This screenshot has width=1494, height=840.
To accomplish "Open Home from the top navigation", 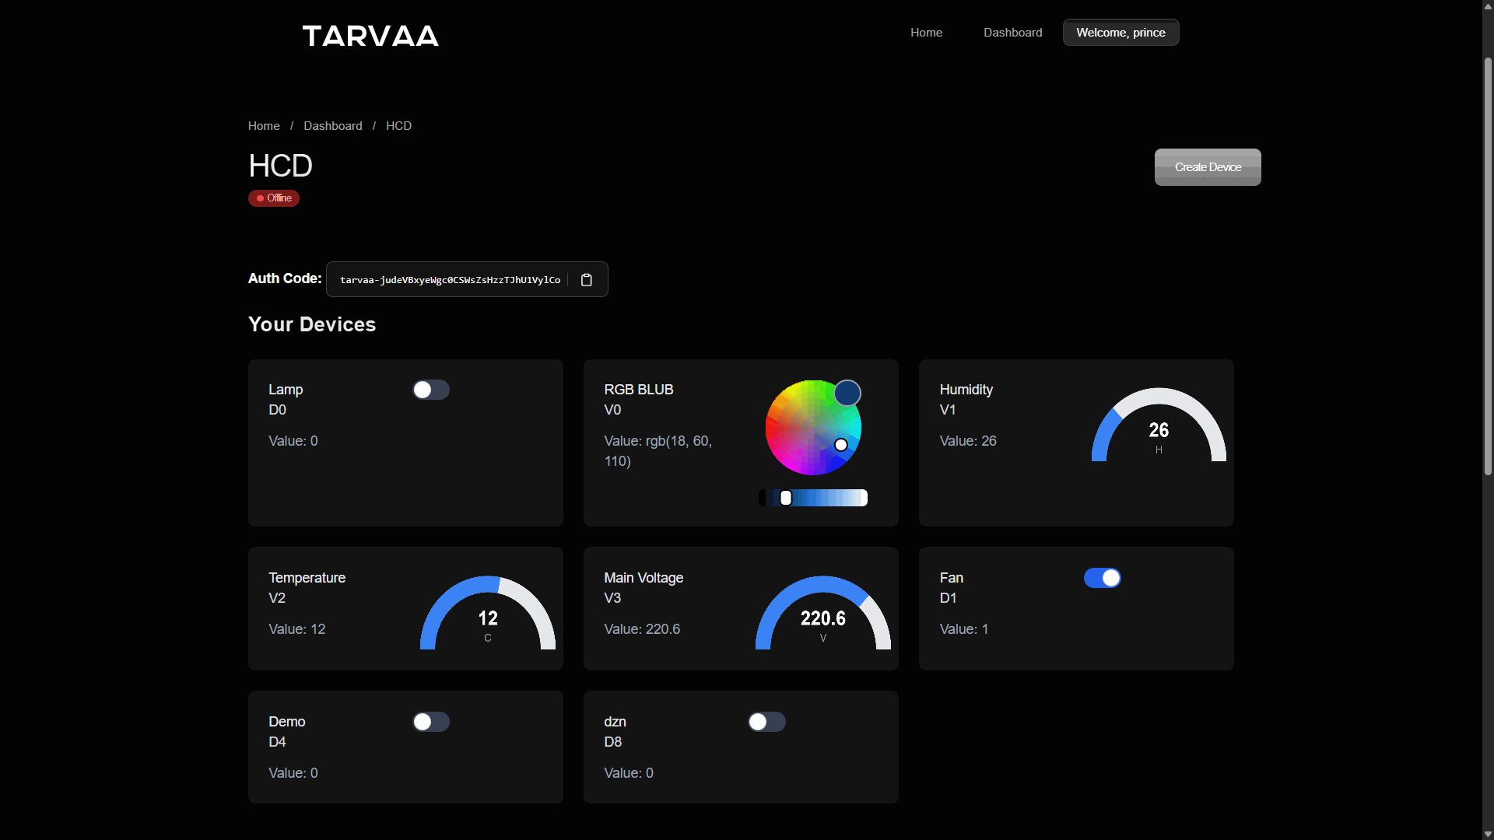I will (926, 32).
